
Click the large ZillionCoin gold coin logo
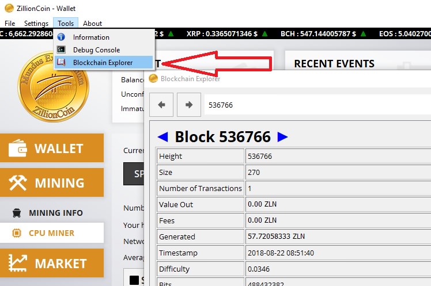point(54,86)
